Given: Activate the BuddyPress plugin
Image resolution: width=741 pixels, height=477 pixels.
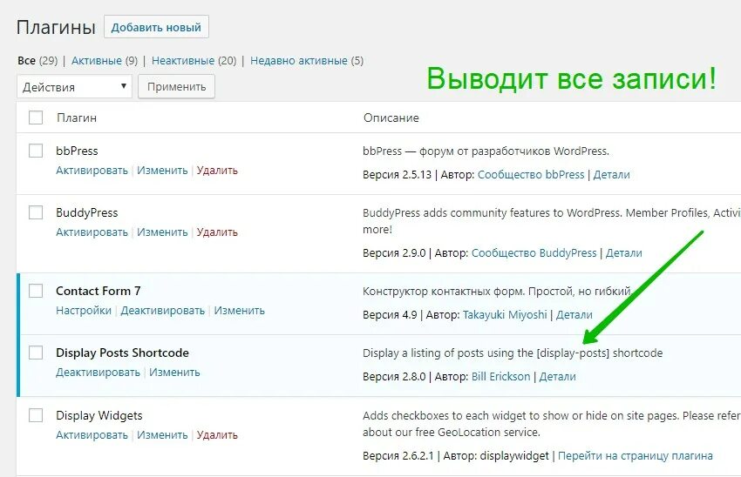Looking at the screenshot, I should tap(92, 232).
